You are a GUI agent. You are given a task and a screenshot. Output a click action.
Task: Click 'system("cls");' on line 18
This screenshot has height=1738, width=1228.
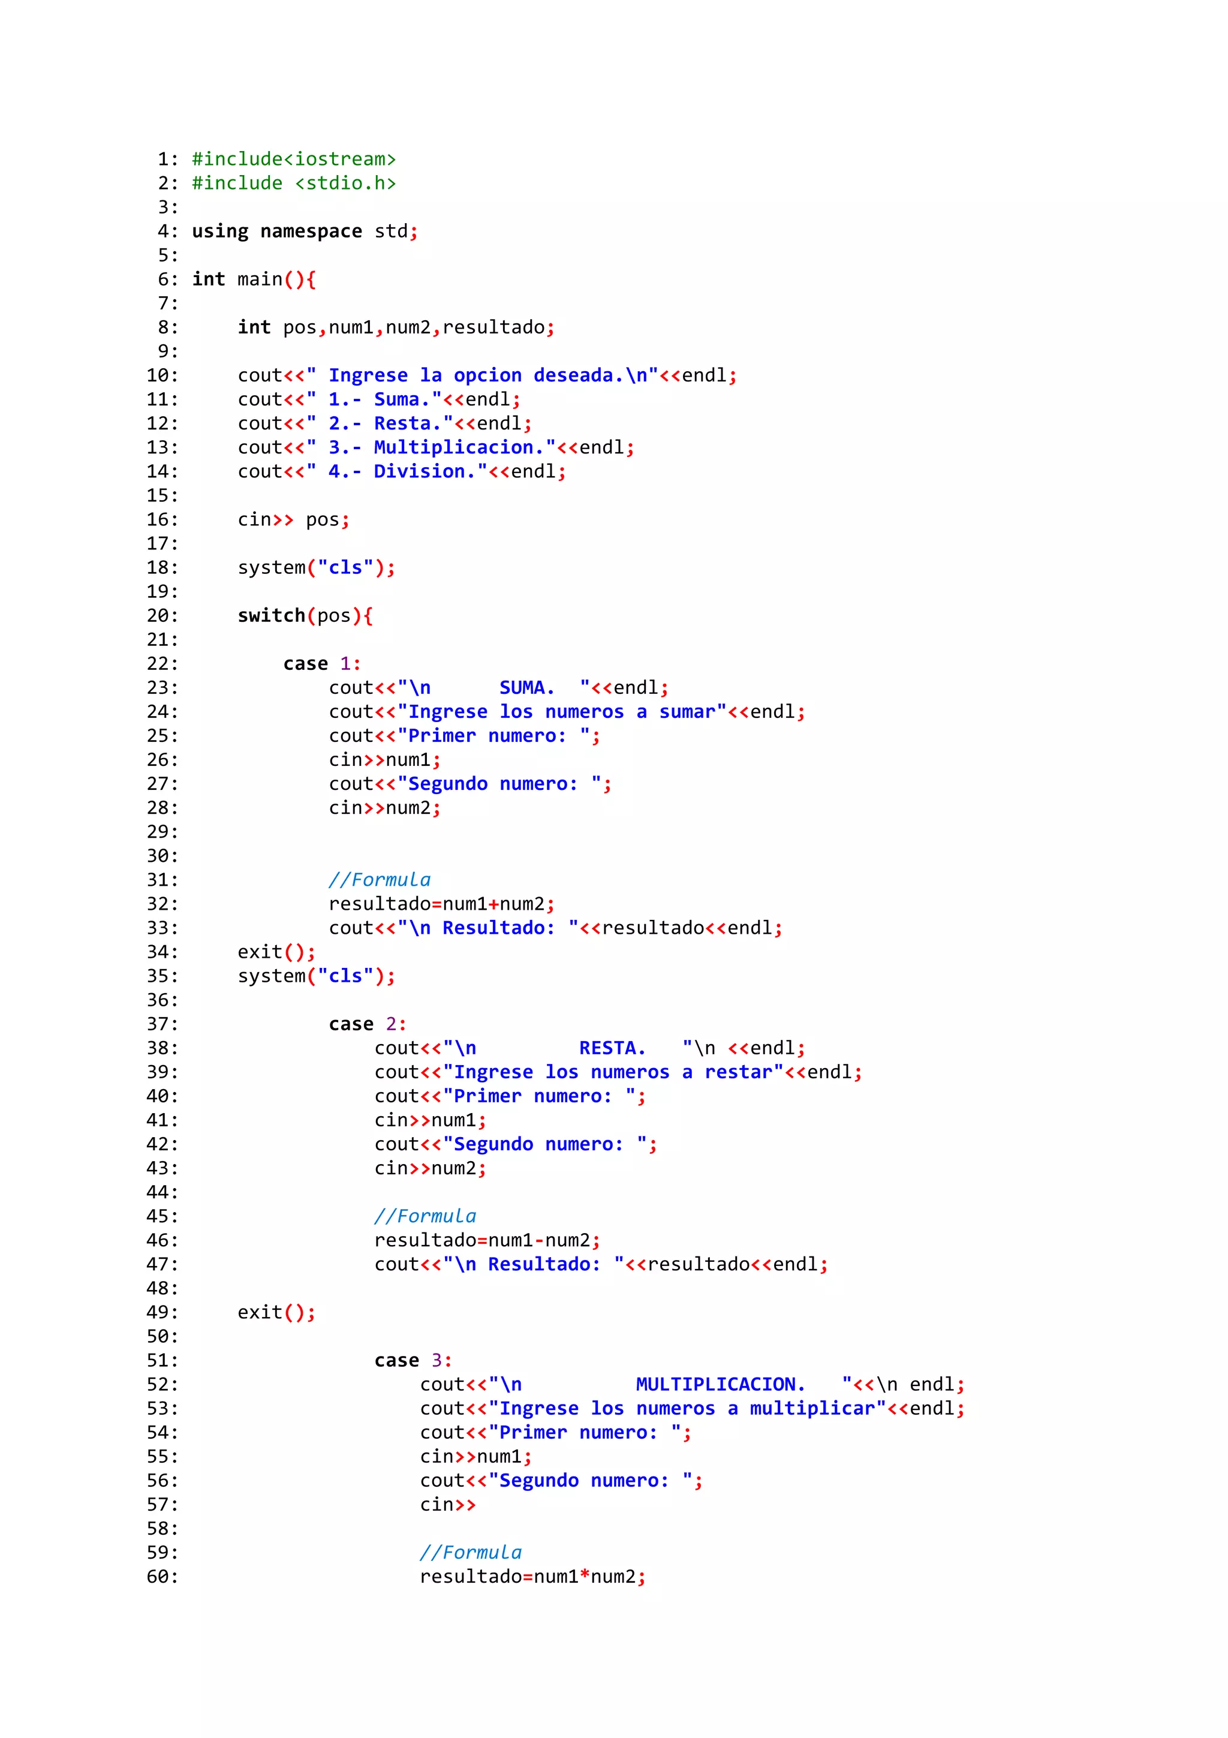[x=316, y=568]
